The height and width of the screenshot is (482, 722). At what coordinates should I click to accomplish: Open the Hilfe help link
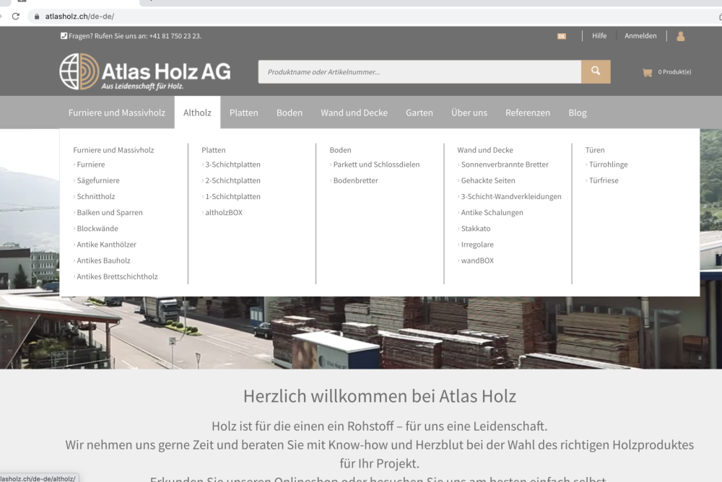(x=599, y=36)
